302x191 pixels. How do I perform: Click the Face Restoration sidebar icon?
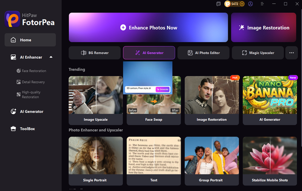pyautogui.click(x=18, y=71)
